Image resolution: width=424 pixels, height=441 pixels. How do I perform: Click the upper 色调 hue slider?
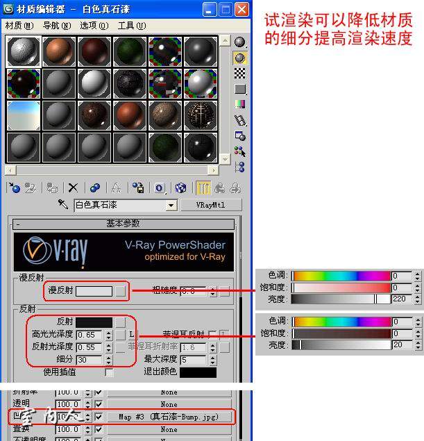pos(341,276)
